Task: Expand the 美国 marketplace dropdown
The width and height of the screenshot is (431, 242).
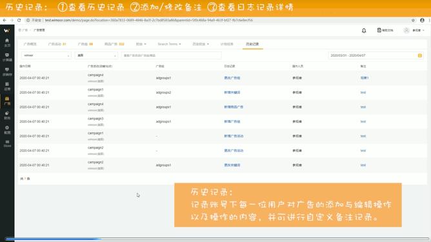Action: tap(96, 55)
